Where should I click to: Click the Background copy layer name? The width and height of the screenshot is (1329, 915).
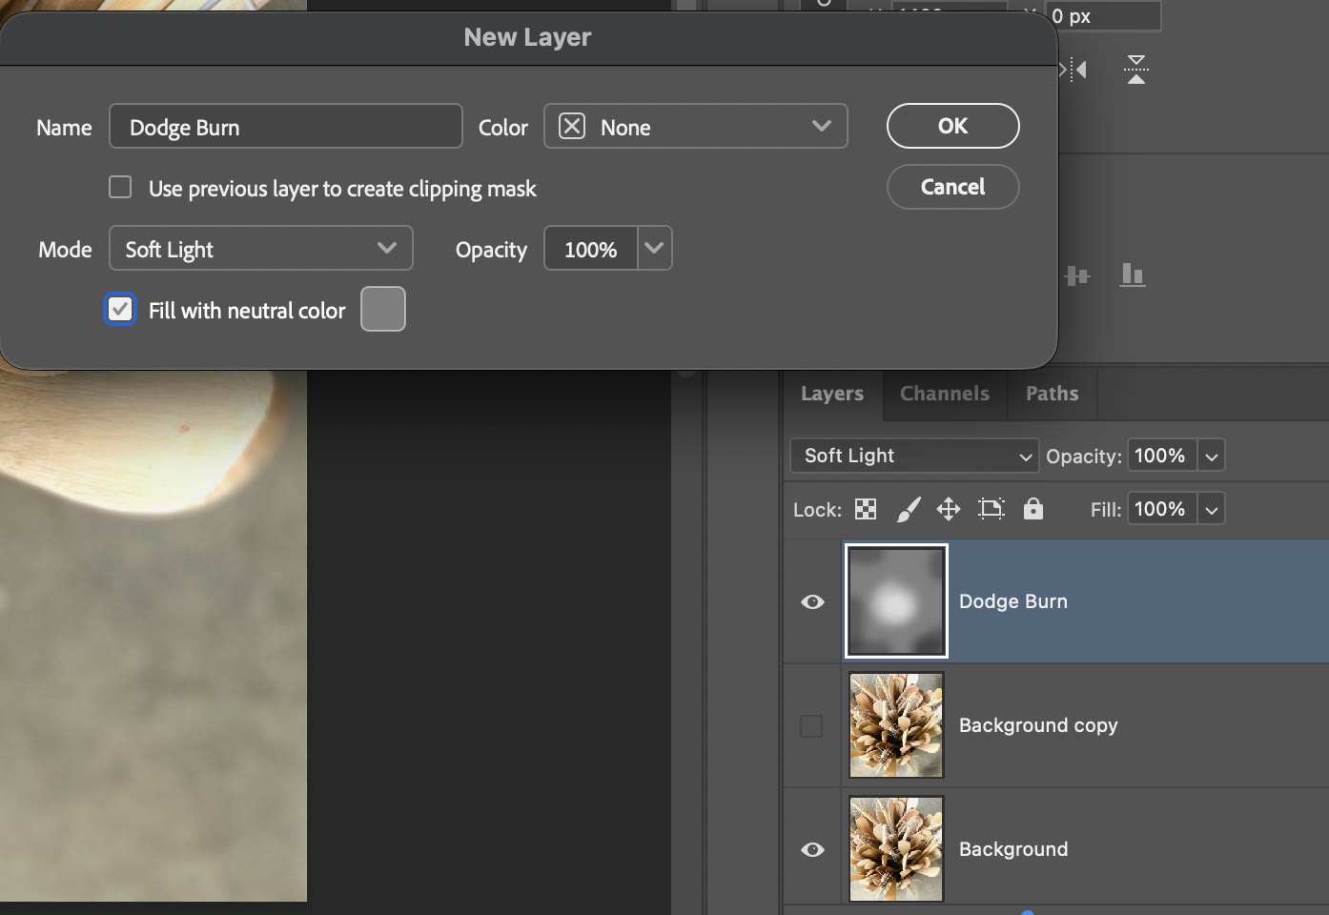click(x=1038, y=725)
